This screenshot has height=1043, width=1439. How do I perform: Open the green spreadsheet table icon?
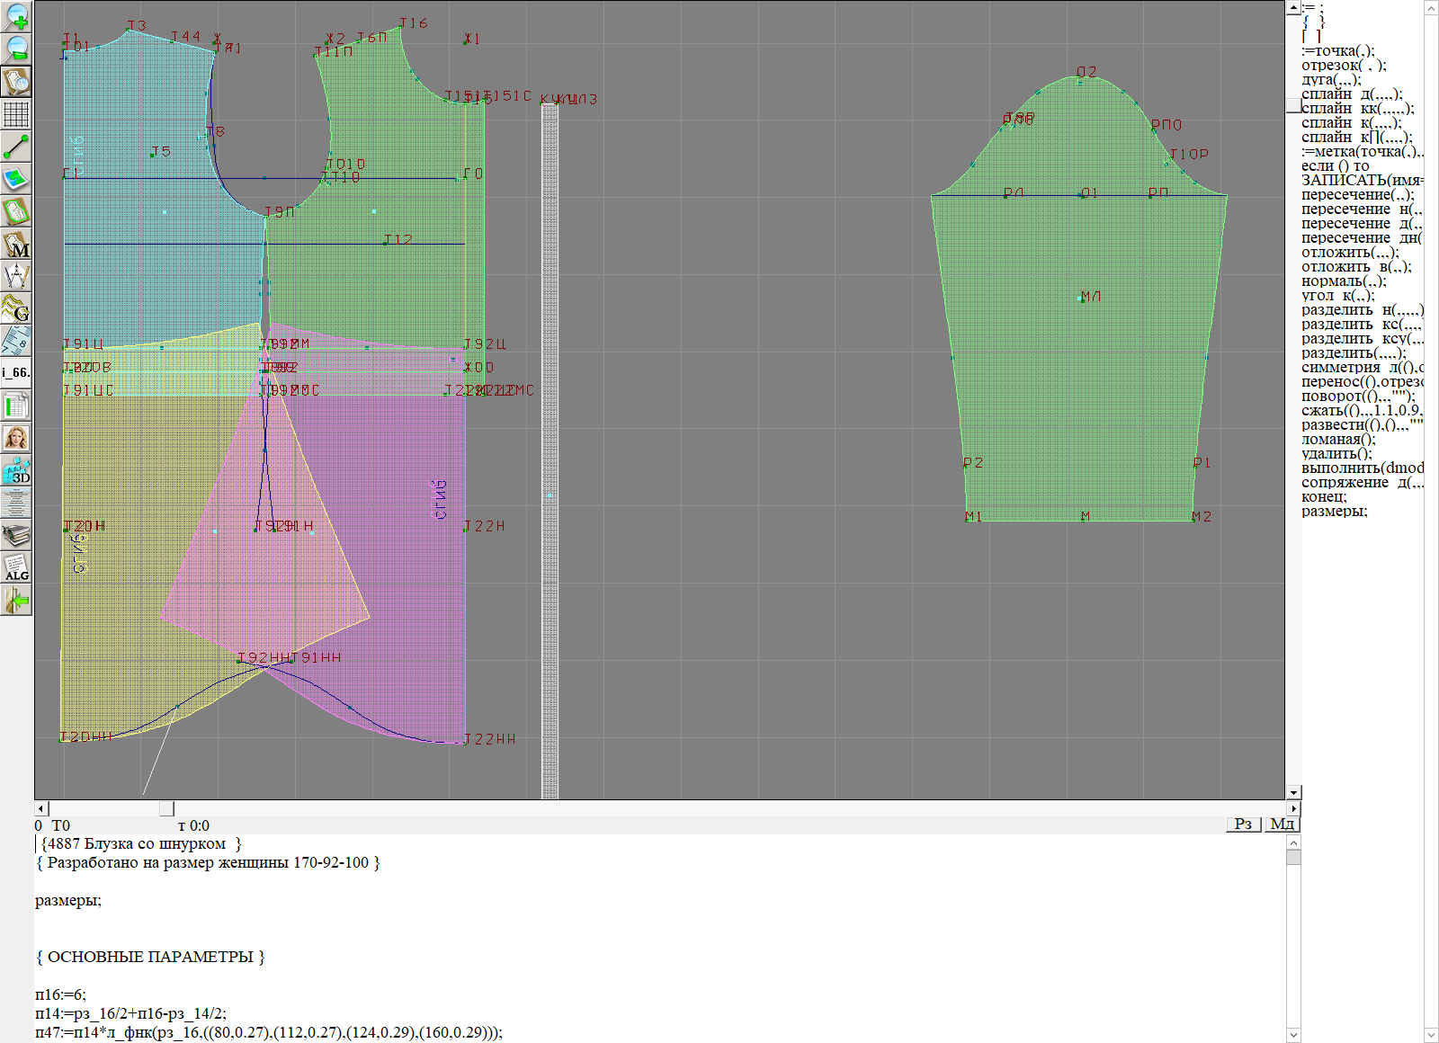click(16, 406)
